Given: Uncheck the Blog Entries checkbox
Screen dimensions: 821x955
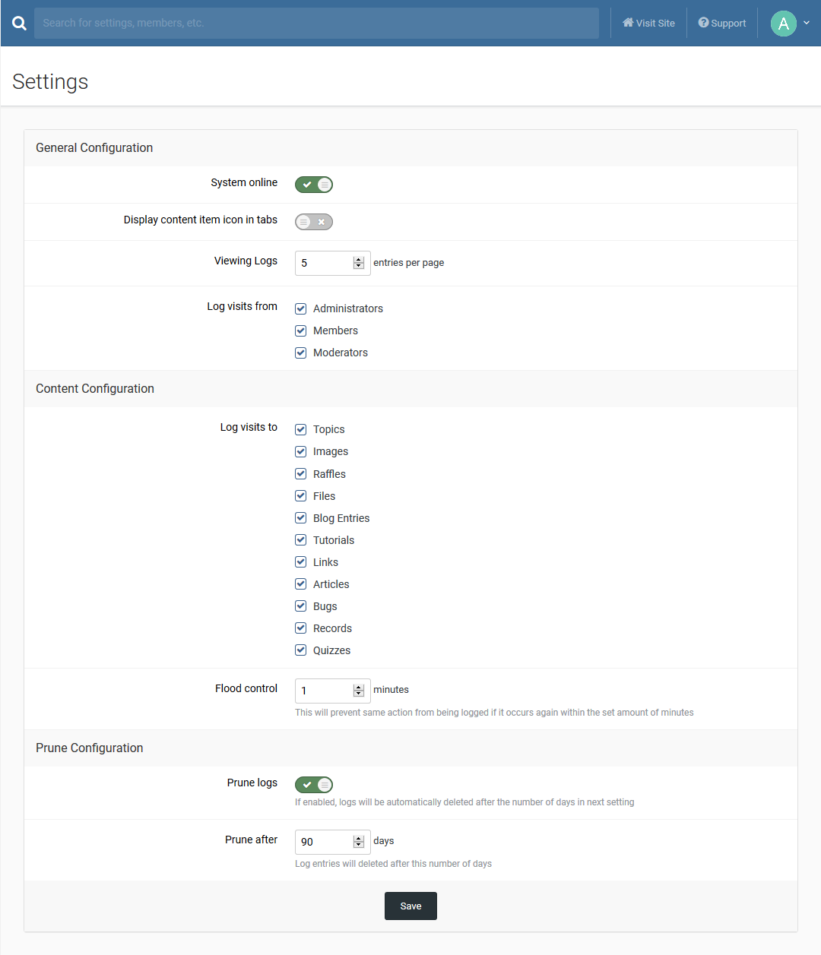Looking at the screenshot, I should [x=301, y=518].
